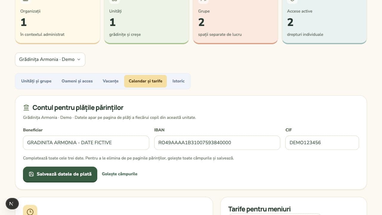Click the Accese active summary card
382x215 pixels.
point(324,21)
